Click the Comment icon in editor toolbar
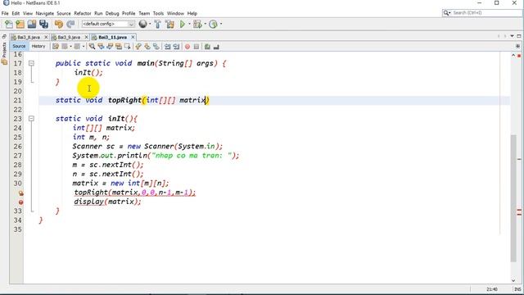The height and width of the screenshot is (295, 524). tap(207, 47)
